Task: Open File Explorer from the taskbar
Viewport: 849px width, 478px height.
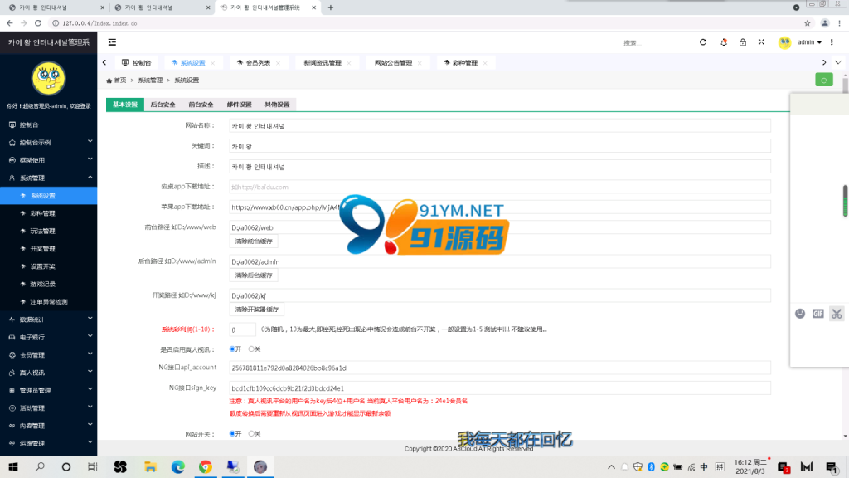Action: coord(150,466)
